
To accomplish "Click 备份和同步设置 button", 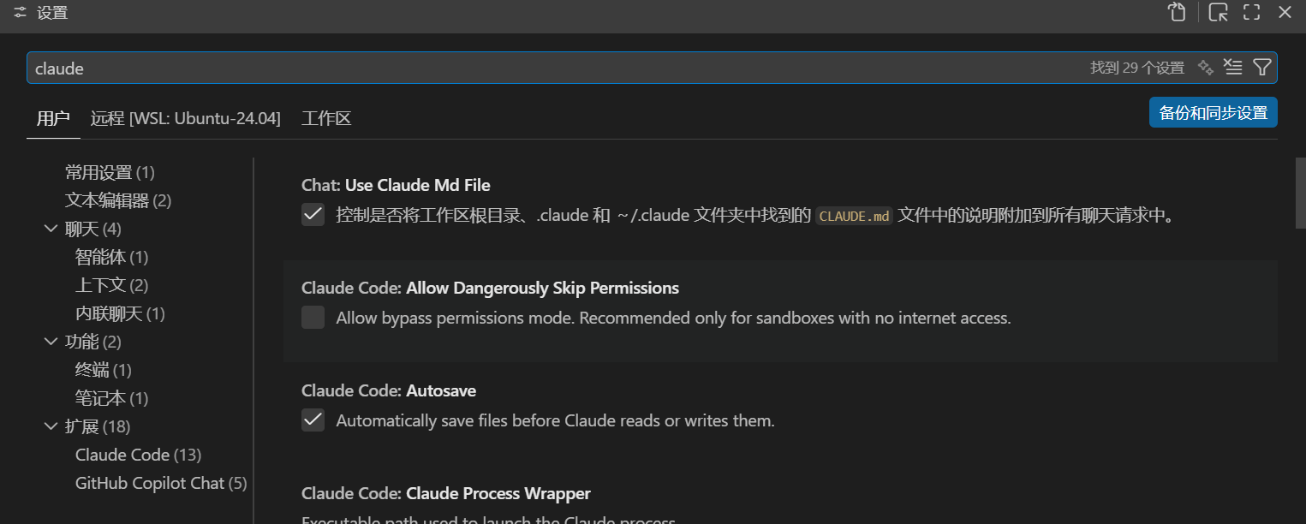I will click(1213, 112).
